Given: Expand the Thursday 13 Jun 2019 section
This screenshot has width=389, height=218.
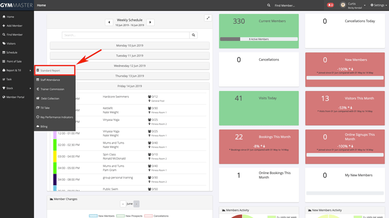Looking at the screenshot, I should 129,76.
